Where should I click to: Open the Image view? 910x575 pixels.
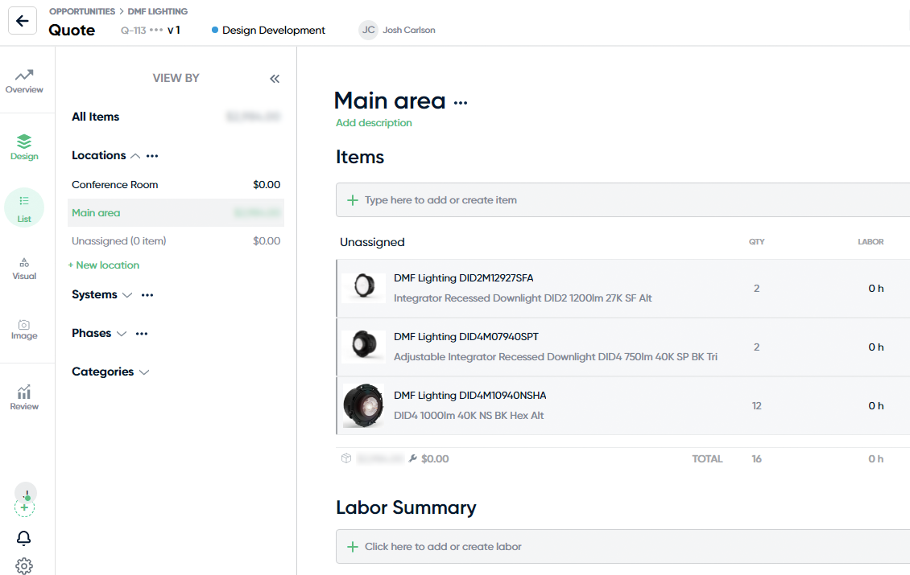pos(24,329)
